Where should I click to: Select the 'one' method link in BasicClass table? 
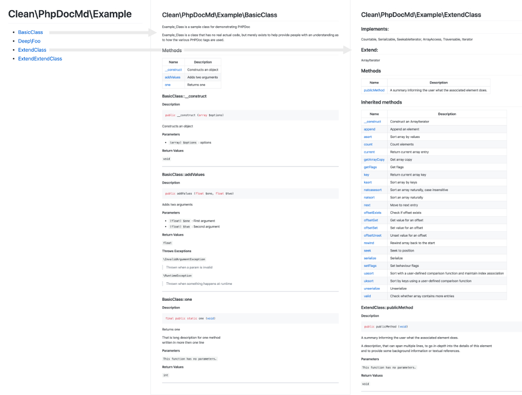(168, 85)
